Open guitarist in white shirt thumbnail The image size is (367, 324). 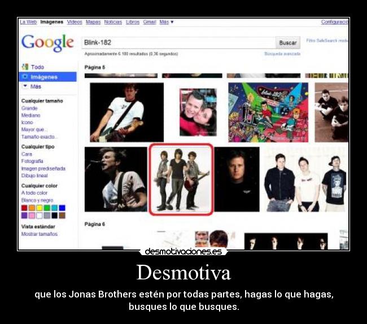pos(126,112)
